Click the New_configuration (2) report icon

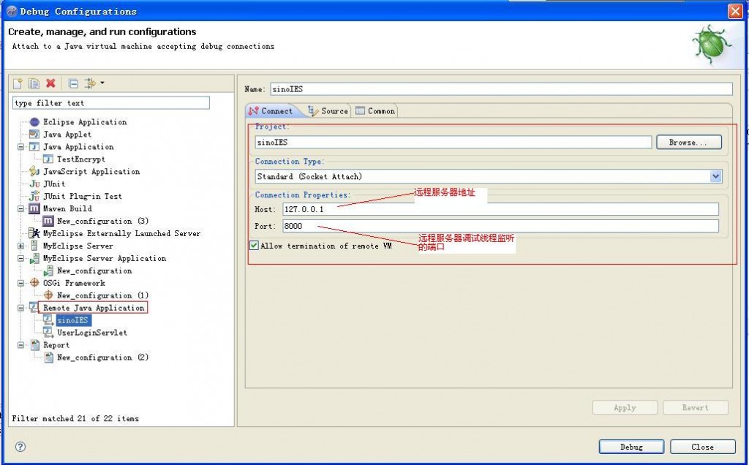click(48, 357)
